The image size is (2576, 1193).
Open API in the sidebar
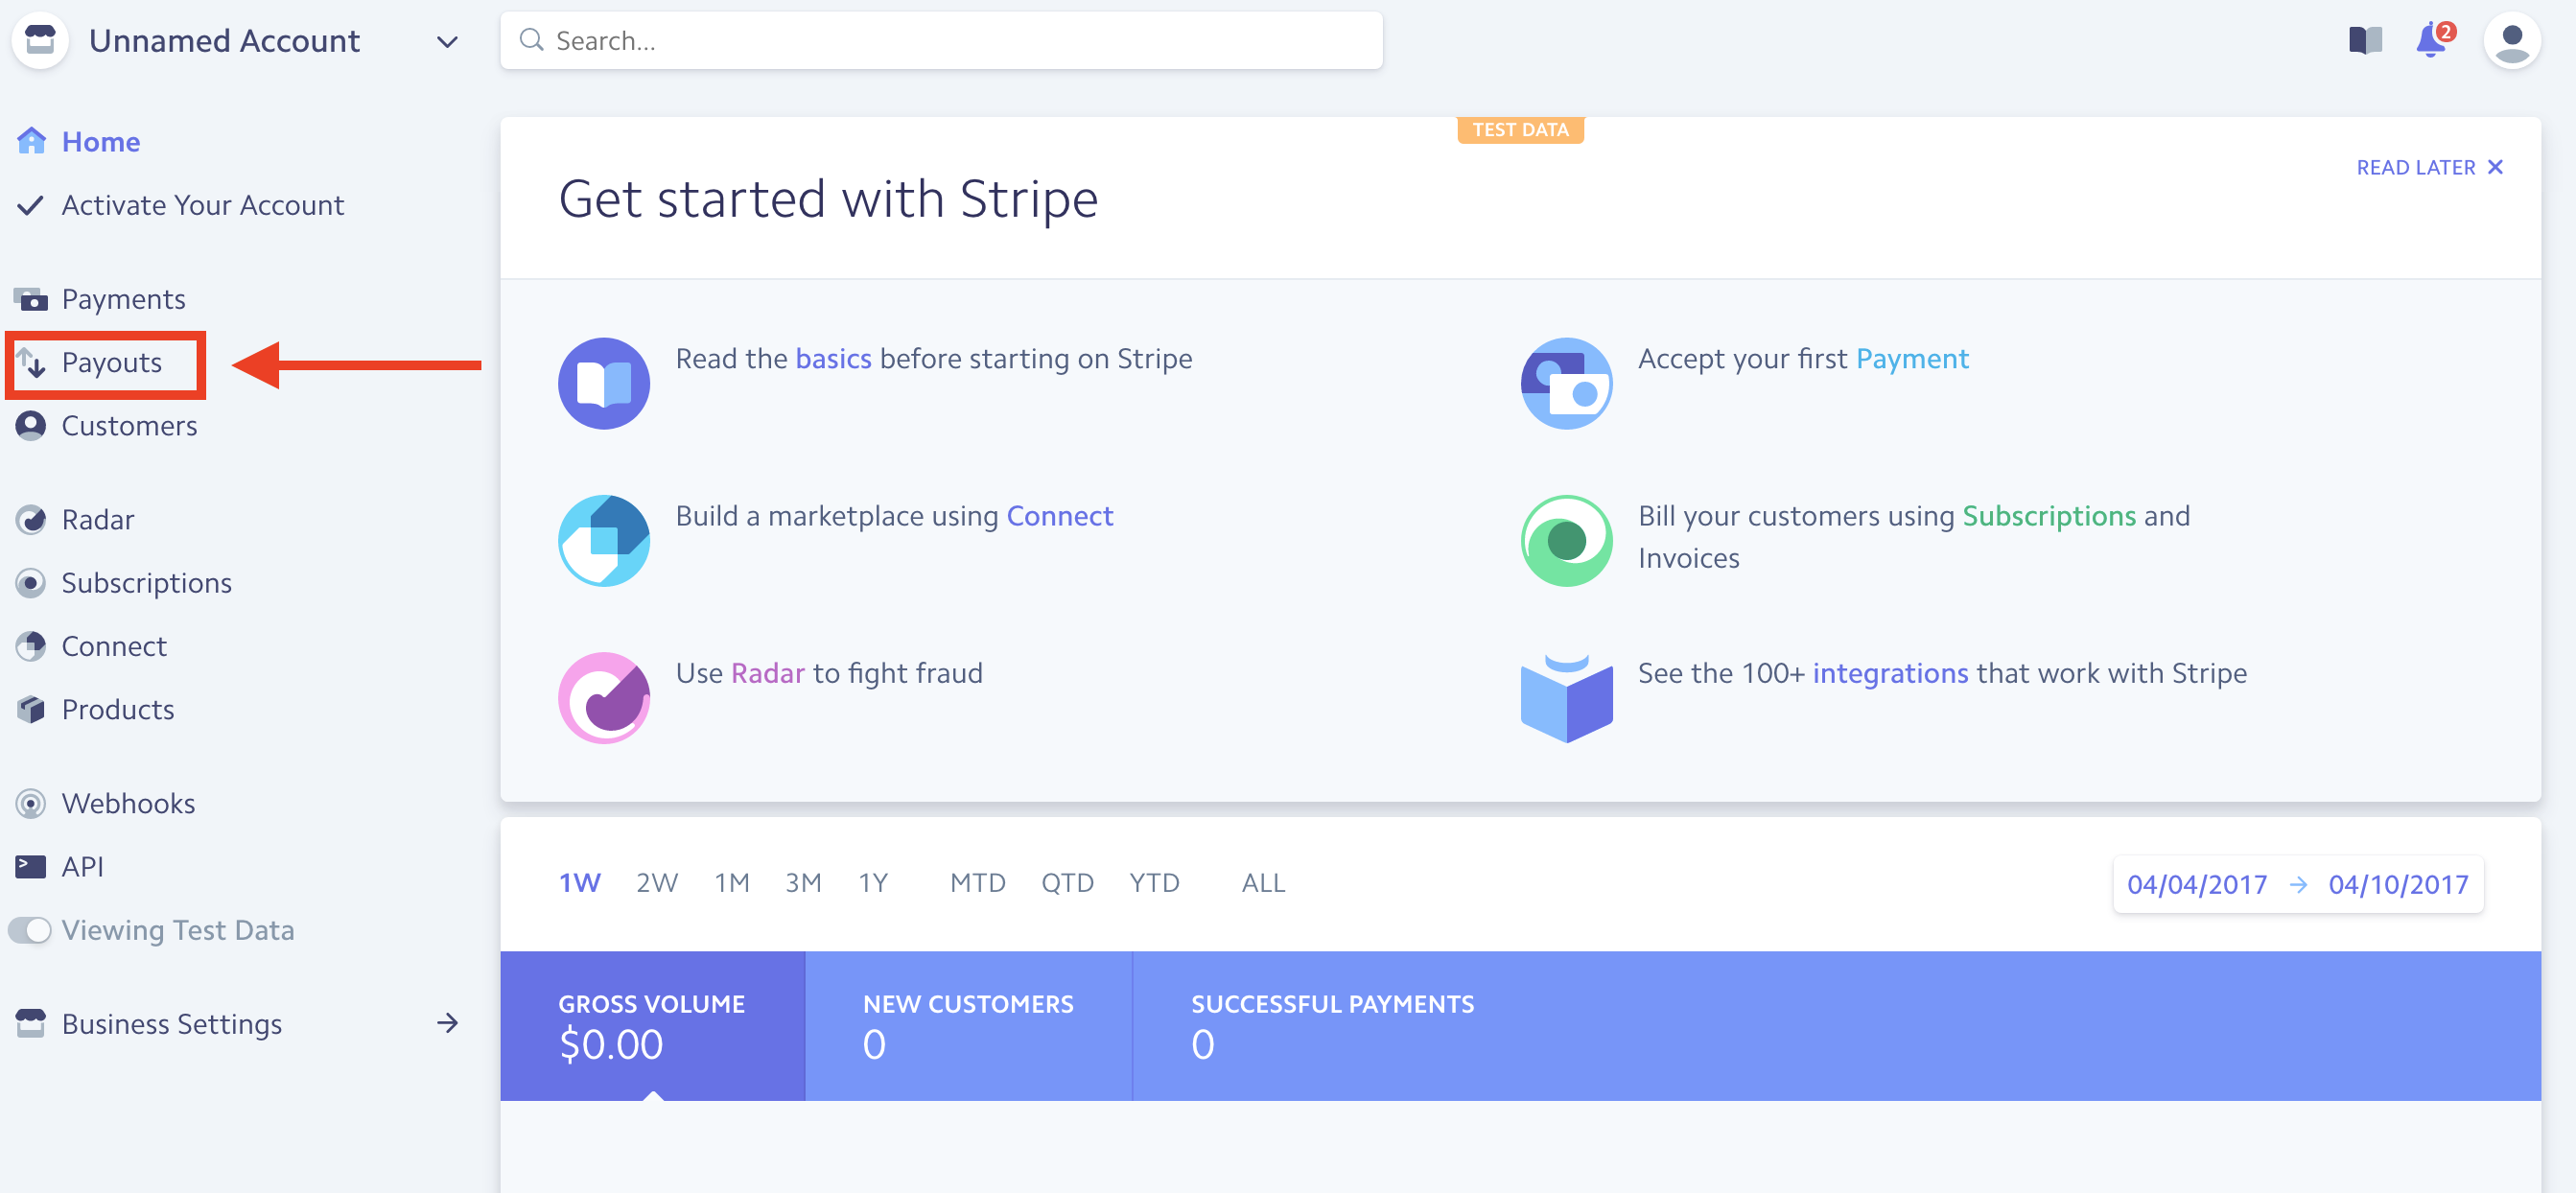(x=82, y=866)
